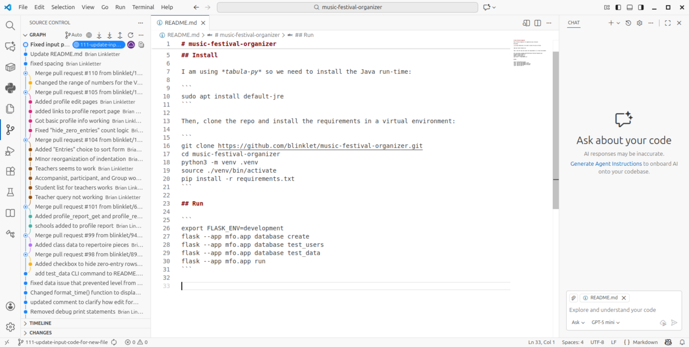Open the Run and Debug view
The height and width of the screenshot is (347, 689).
click(x=10, y=151)
